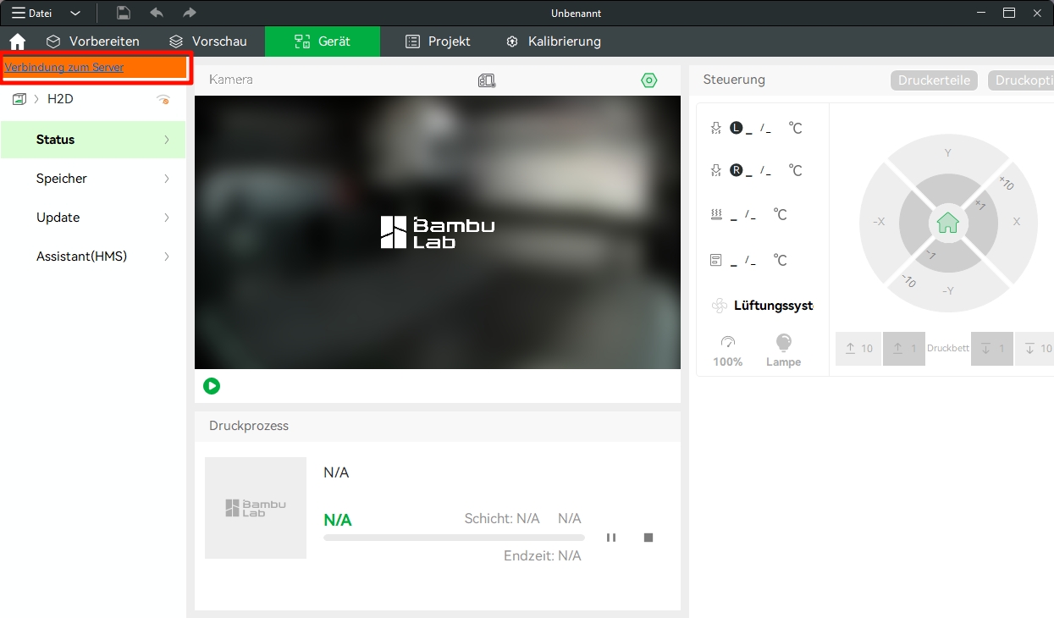The width and height of the screenshot is (1054, 618).
Task: Lower Druckbett by 10
Action: tap(1035, 349)
